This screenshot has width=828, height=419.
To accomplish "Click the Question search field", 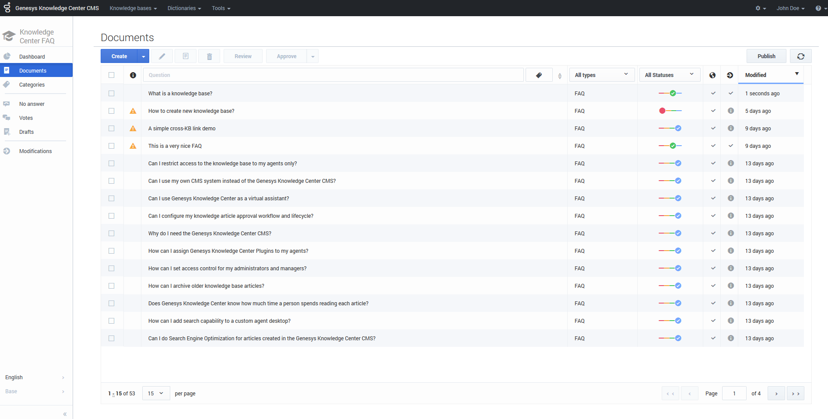I will click(333, 75).
